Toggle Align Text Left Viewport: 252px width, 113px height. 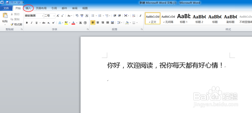pyautogui.click(x=93, y=23)
